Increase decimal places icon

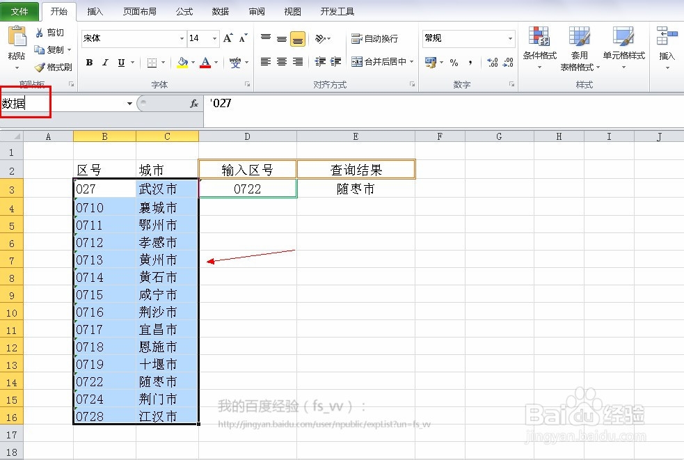(493, 63)
